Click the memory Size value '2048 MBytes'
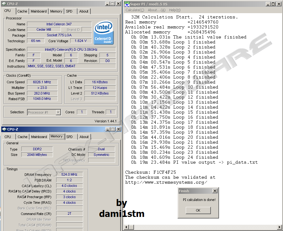The height and width of the screenshot is (231, 283). [x=37, y=155]
